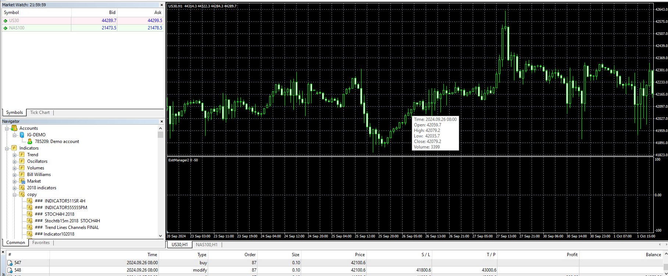Click the NAS100 ask value 21478.5
This screenshot has height=276, width=668.
[x=155, y=28]
